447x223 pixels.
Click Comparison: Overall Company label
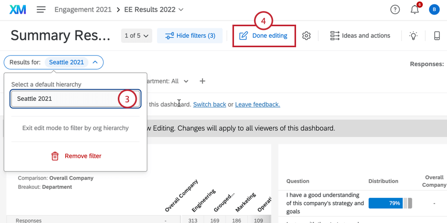pyautogui.click(x=56, y=178)
